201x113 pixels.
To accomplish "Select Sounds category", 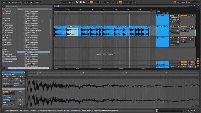I will [8, 21].
